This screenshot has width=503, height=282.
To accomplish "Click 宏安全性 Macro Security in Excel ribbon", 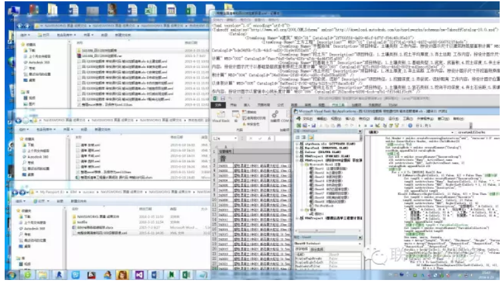I will tap(251, 124).
